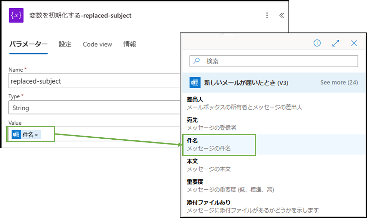367x218 pixels.
Task: Remove the 件名 token from Value
Action: [x=36, y=135]
